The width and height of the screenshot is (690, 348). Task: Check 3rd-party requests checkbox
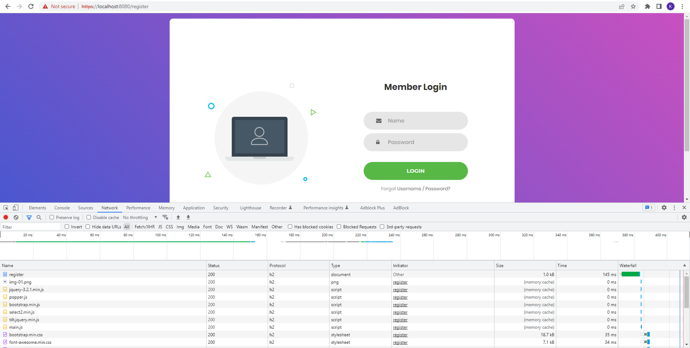(382, 227)
